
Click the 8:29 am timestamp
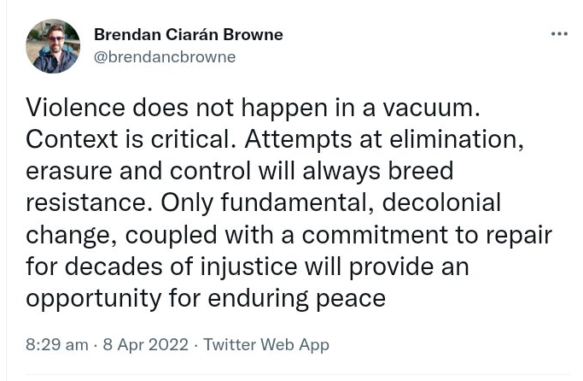[57, 345]
